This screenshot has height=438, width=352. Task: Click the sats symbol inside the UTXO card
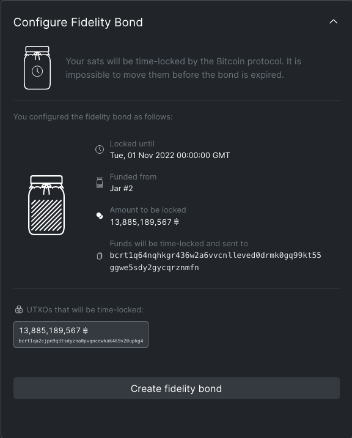[x=86, y=330]
